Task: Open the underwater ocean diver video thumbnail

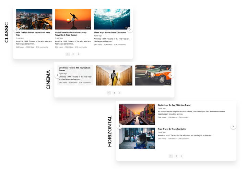Action: [112, 19]
